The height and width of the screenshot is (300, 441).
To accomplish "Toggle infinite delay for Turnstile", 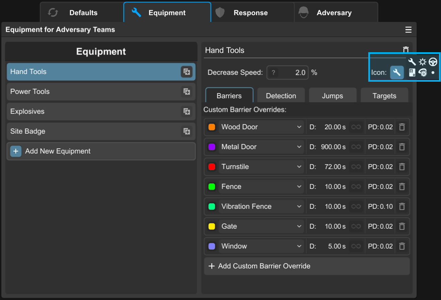I will coord(356,166).
